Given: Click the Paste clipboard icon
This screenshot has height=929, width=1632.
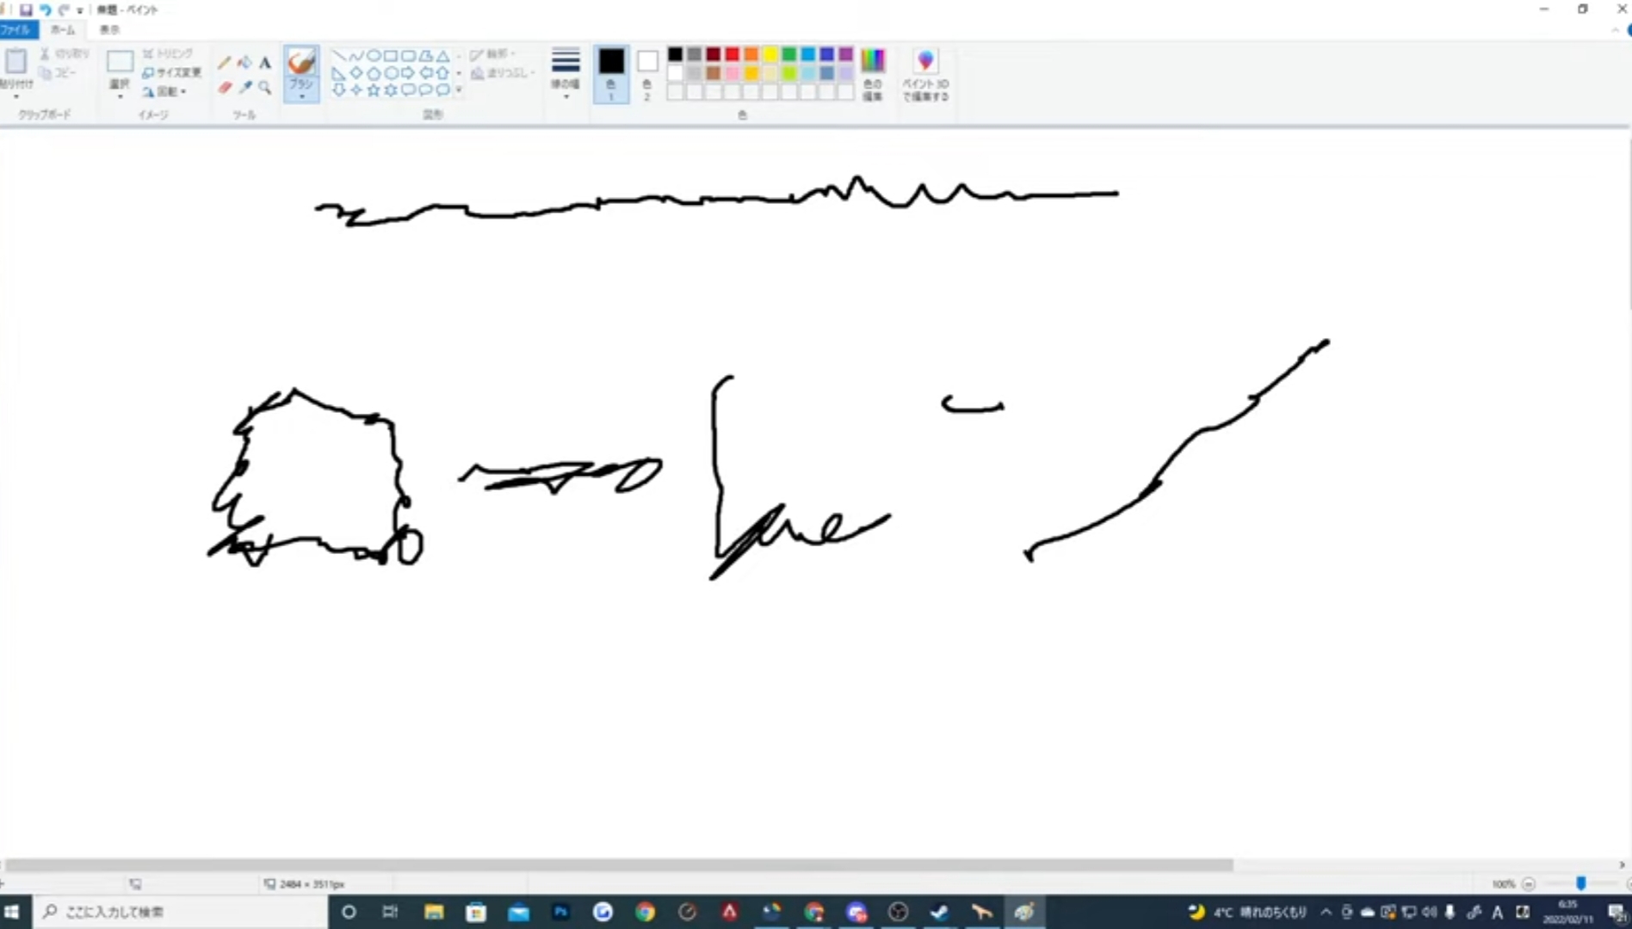Looking at the screenshot, I should pyautogui.click(x=15, y=61).
